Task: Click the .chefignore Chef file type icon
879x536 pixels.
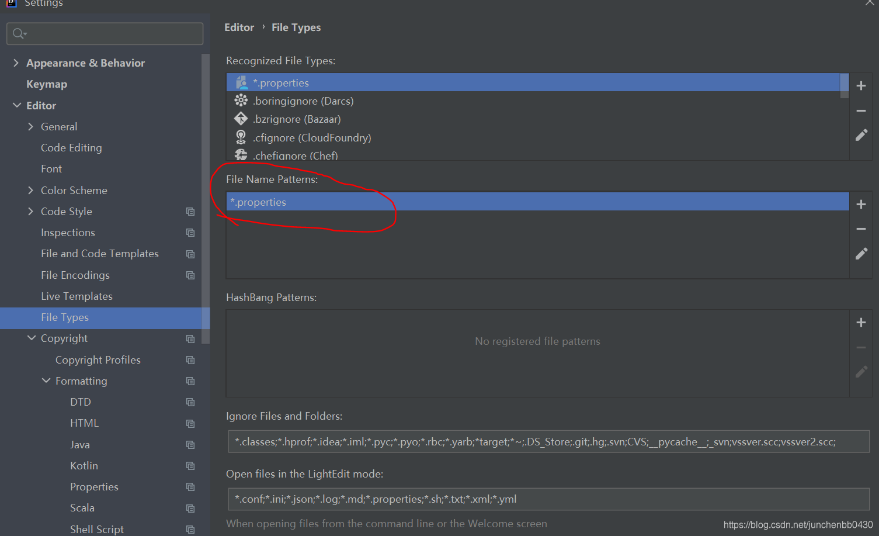Action: click(241, 155)
